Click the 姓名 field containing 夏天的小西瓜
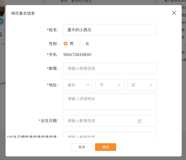The height and width of the screenshot is (160, 186). point(110,30)
